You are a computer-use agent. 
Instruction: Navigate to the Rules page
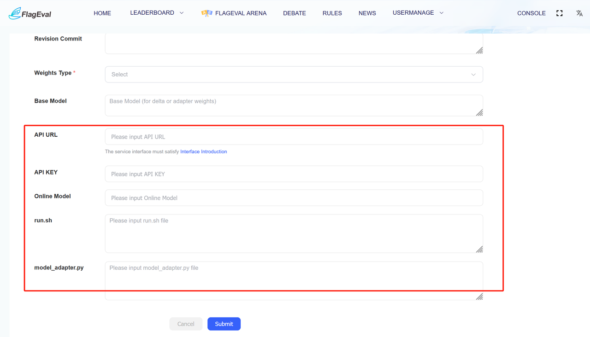[x=332, y=13]
